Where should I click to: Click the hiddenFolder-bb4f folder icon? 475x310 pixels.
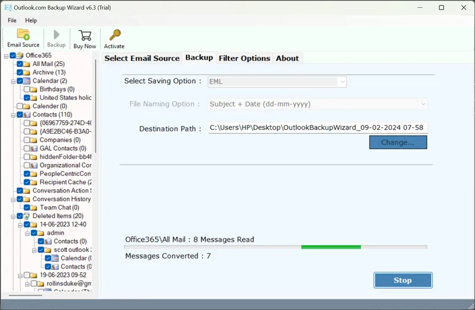pyautogui.click(x=34, y=157)
